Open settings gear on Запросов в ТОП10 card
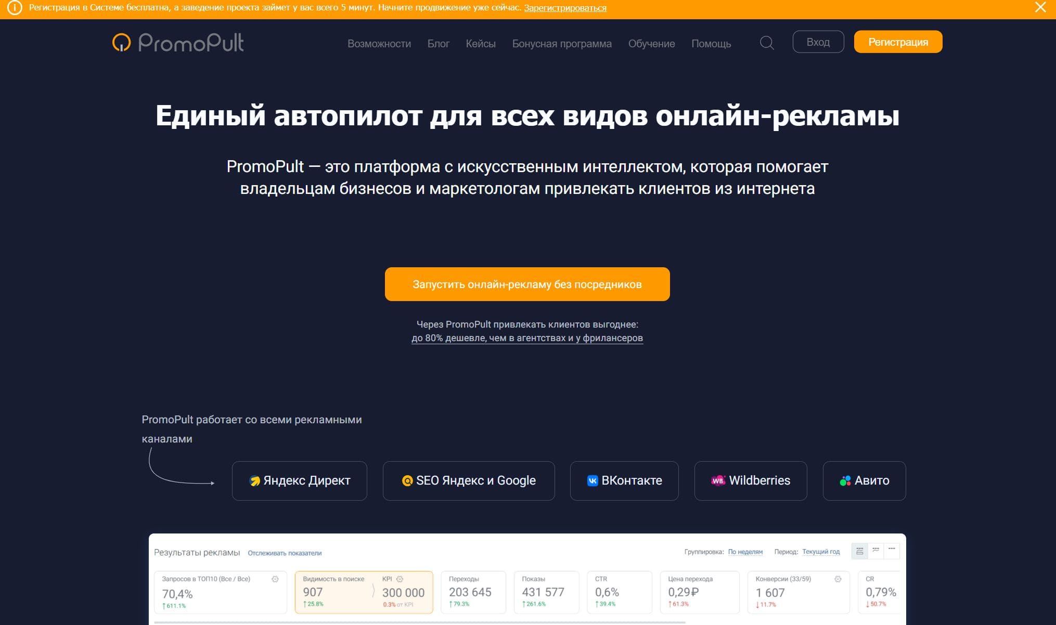 click(x=275, y=579)
